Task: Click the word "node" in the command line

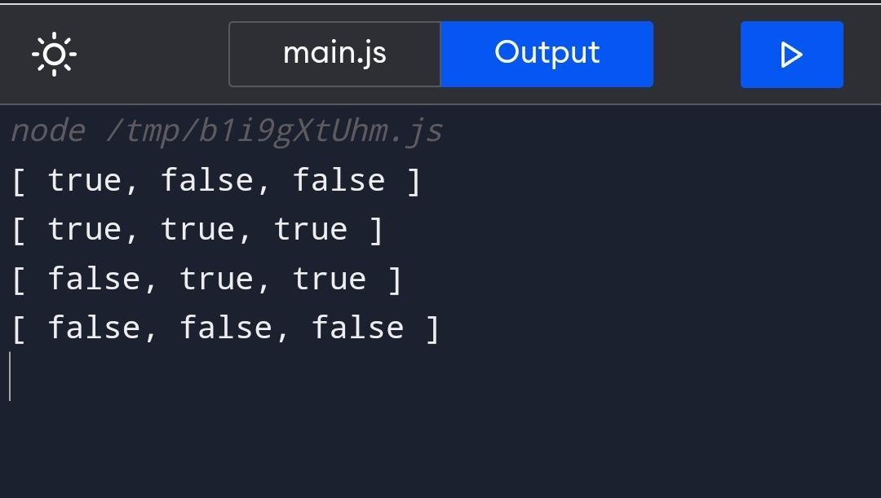Action: (47, 131)
